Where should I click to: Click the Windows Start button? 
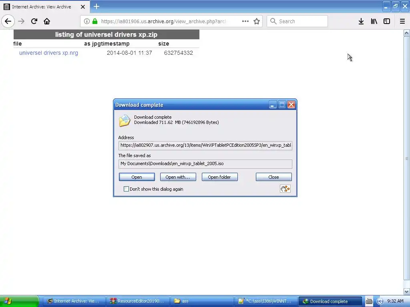click(19, 301)
